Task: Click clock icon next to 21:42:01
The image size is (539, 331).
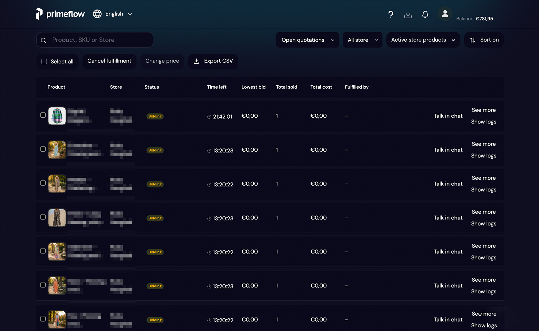Action: click(209, 117)
